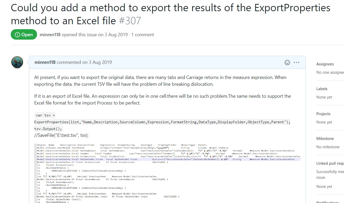Open the Labels sidebar section
Viewport: 344px width, 203px height.
pyautogui.click(x=322, y=89)
